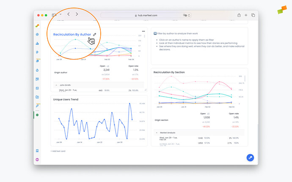Click the Marfeel logo in the sidebar
The width and height of the screenshot is (292, 182).
click(37, 26)
